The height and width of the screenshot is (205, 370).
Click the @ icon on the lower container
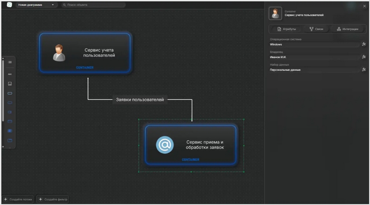click(165, 145)
